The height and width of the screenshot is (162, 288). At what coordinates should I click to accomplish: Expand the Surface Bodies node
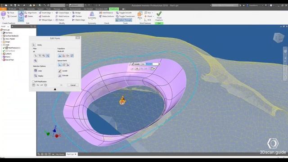click(1, 36)
